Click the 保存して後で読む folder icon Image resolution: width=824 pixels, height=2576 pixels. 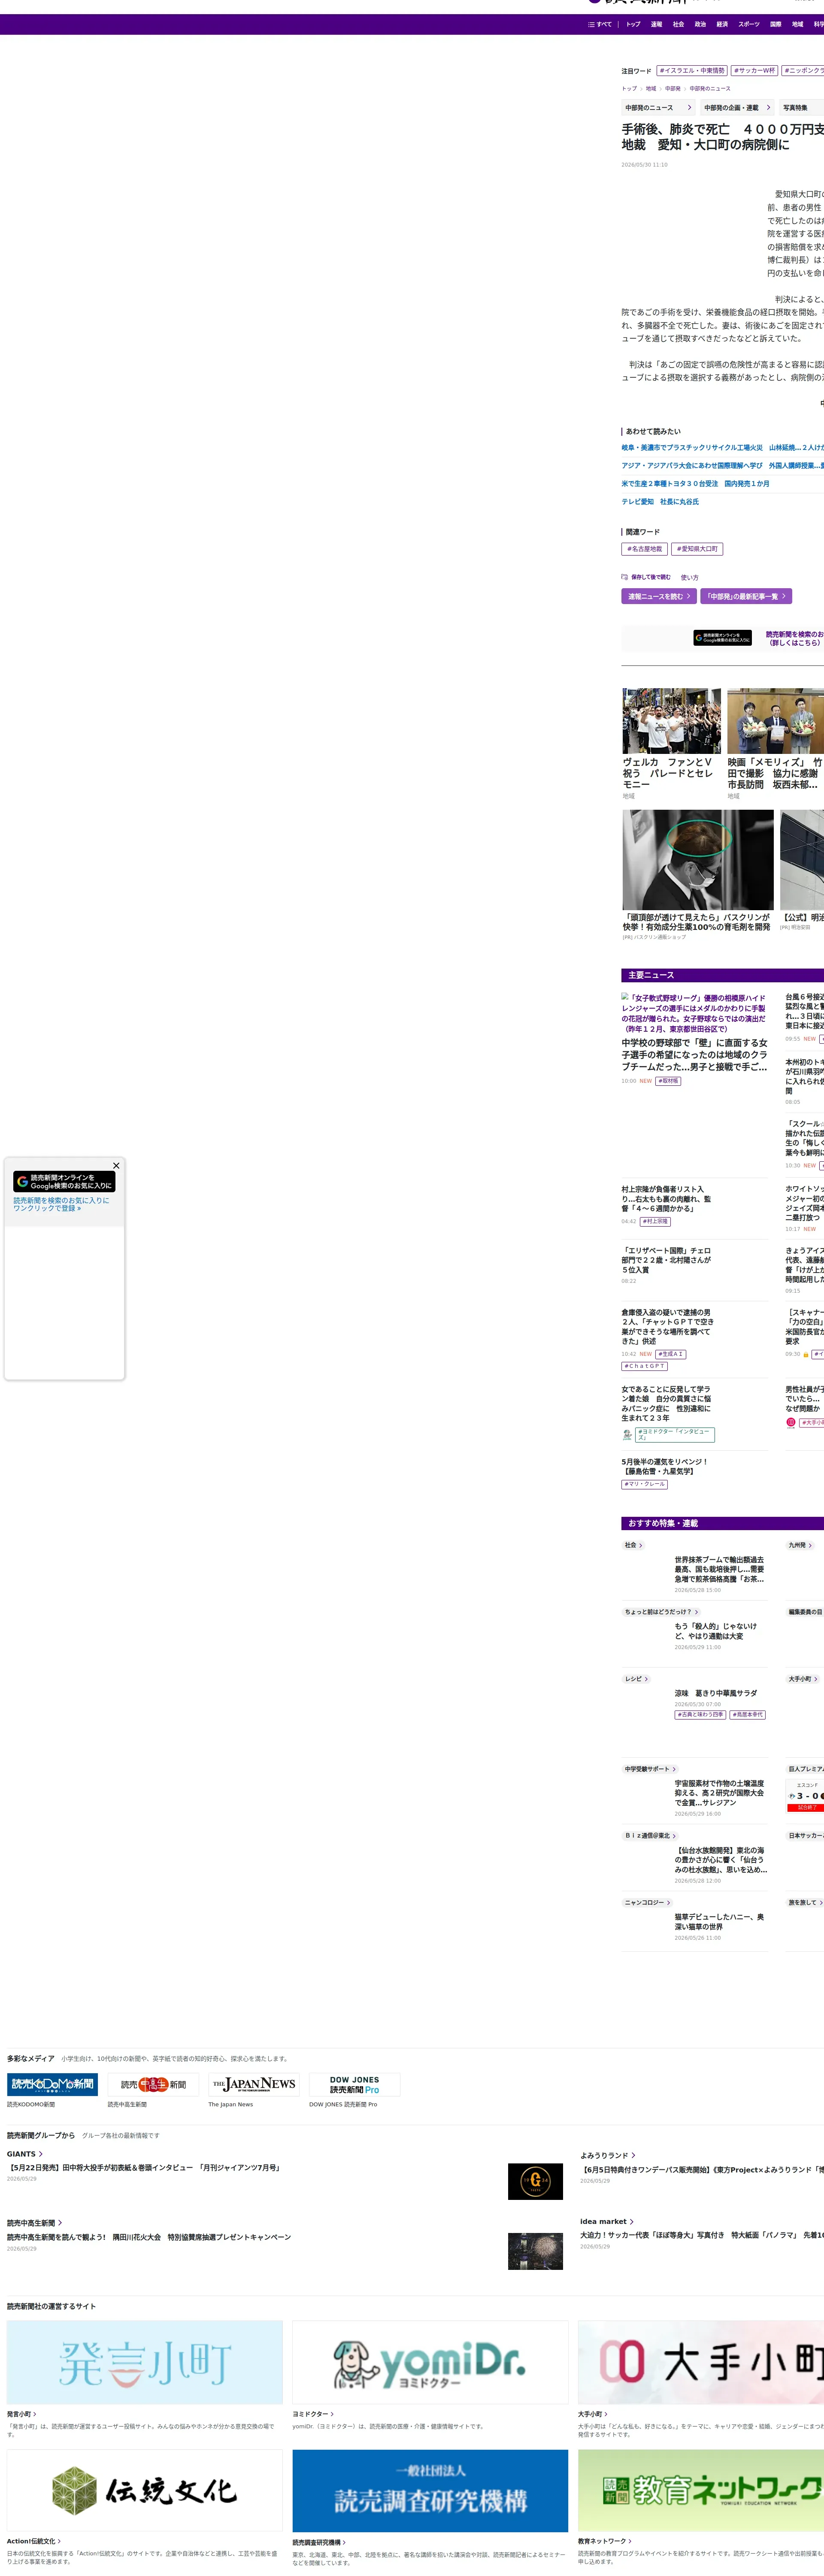[624, 577]
